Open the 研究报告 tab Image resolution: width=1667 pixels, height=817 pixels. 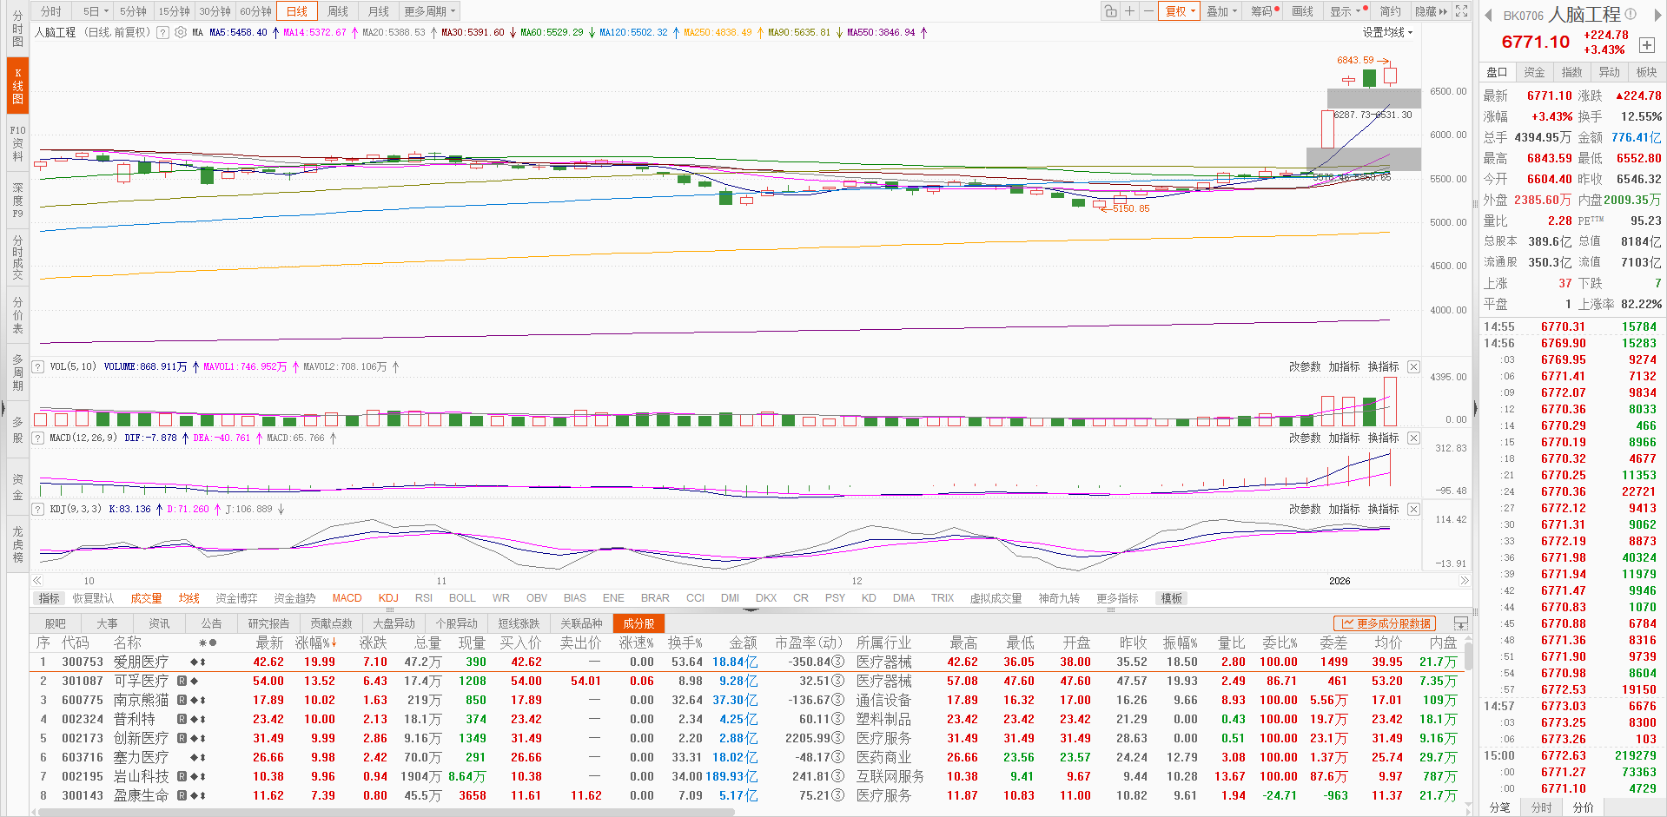tap(268, 623)
